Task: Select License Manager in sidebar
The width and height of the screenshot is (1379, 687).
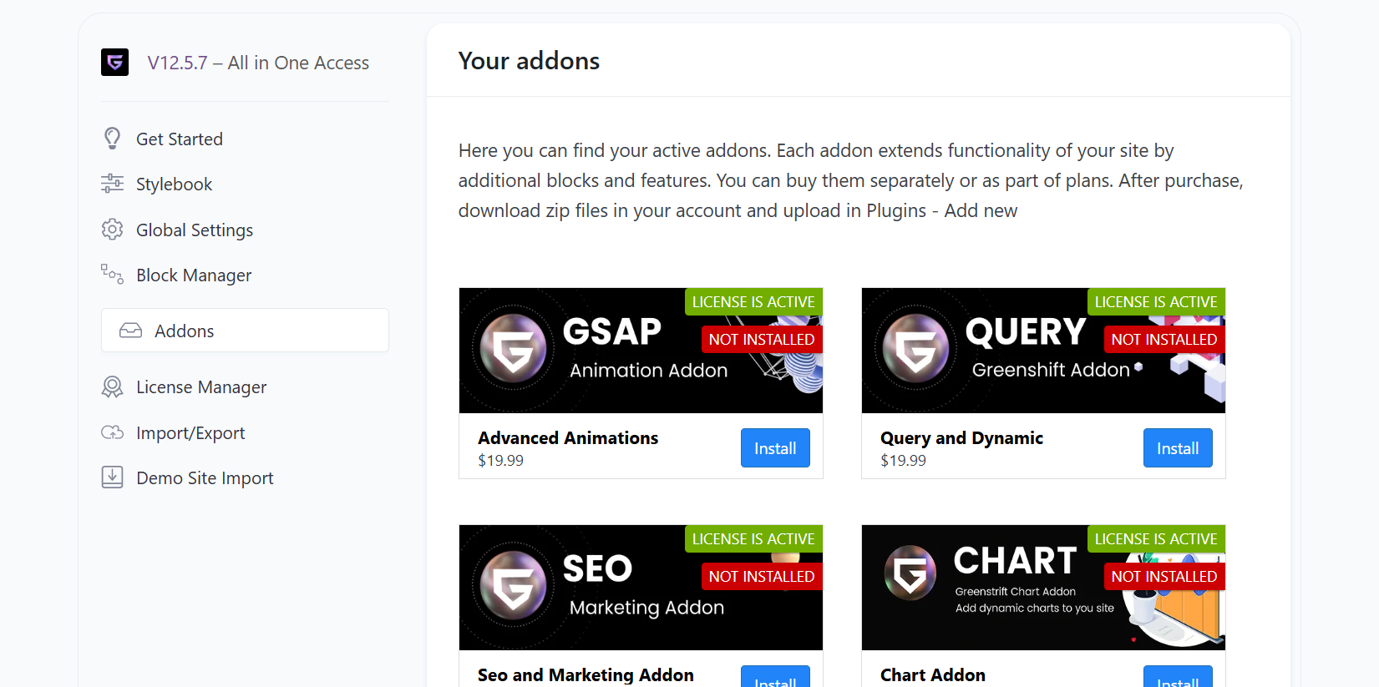Action: click(x=200, y=387)
